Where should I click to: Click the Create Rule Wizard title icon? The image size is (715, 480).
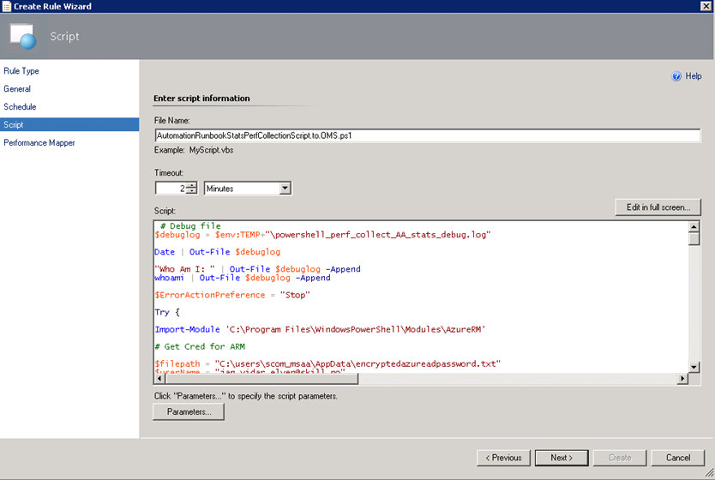(7, 6)
